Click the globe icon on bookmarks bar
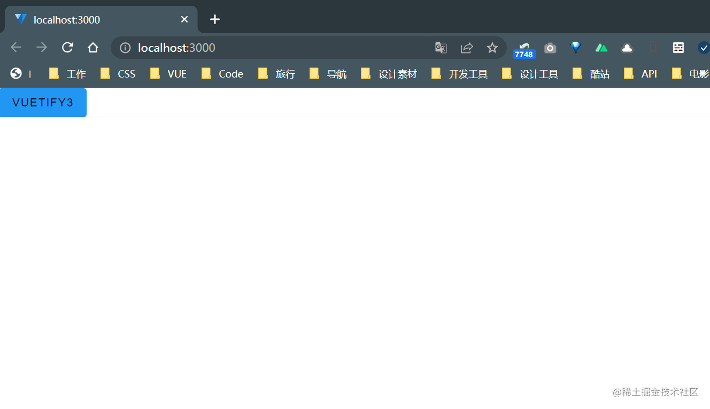 tap(16, 73)
